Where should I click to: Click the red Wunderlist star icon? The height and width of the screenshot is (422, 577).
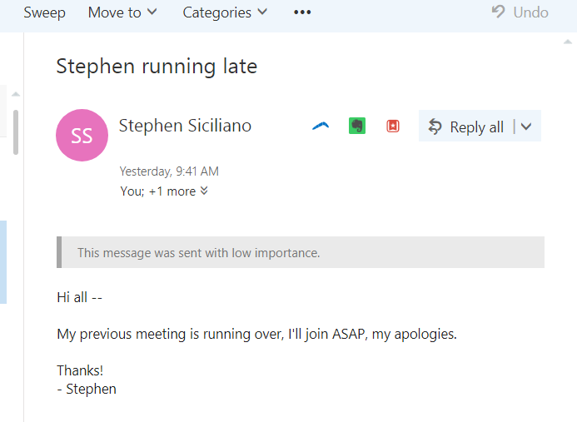point(393,127)
